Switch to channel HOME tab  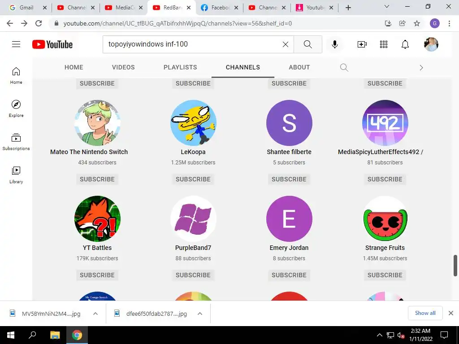point(74,67)
